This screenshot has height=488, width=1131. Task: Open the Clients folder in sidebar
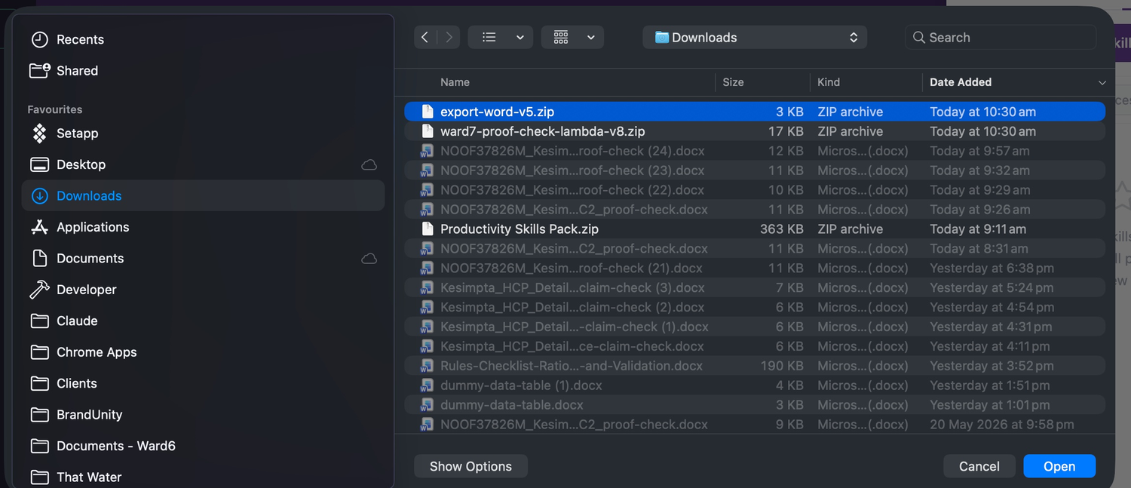pyautogui.click(x=203, y=383)
